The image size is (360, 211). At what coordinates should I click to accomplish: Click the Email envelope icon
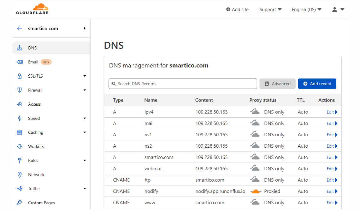(x=20, y=62)
